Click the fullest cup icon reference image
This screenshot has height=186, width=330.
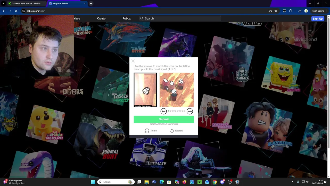tap(145, 90)
